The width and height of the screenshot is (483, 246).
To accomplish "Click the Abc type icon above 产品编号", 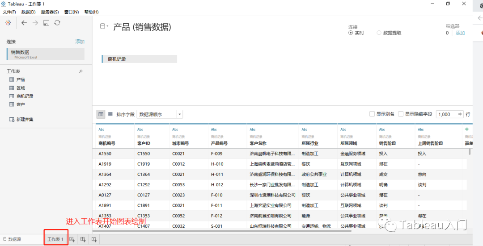I will click(214, 129).
